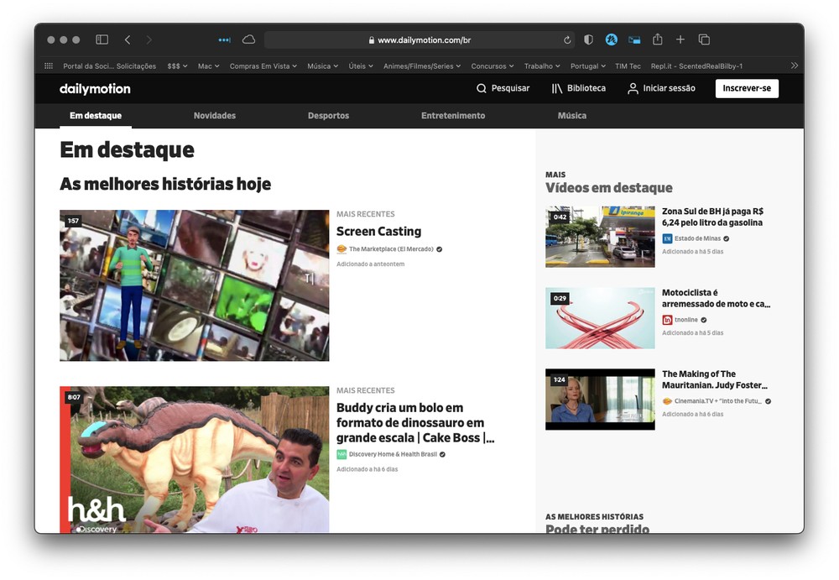Expand the Música bookmarks folder

tap(322, 65)
